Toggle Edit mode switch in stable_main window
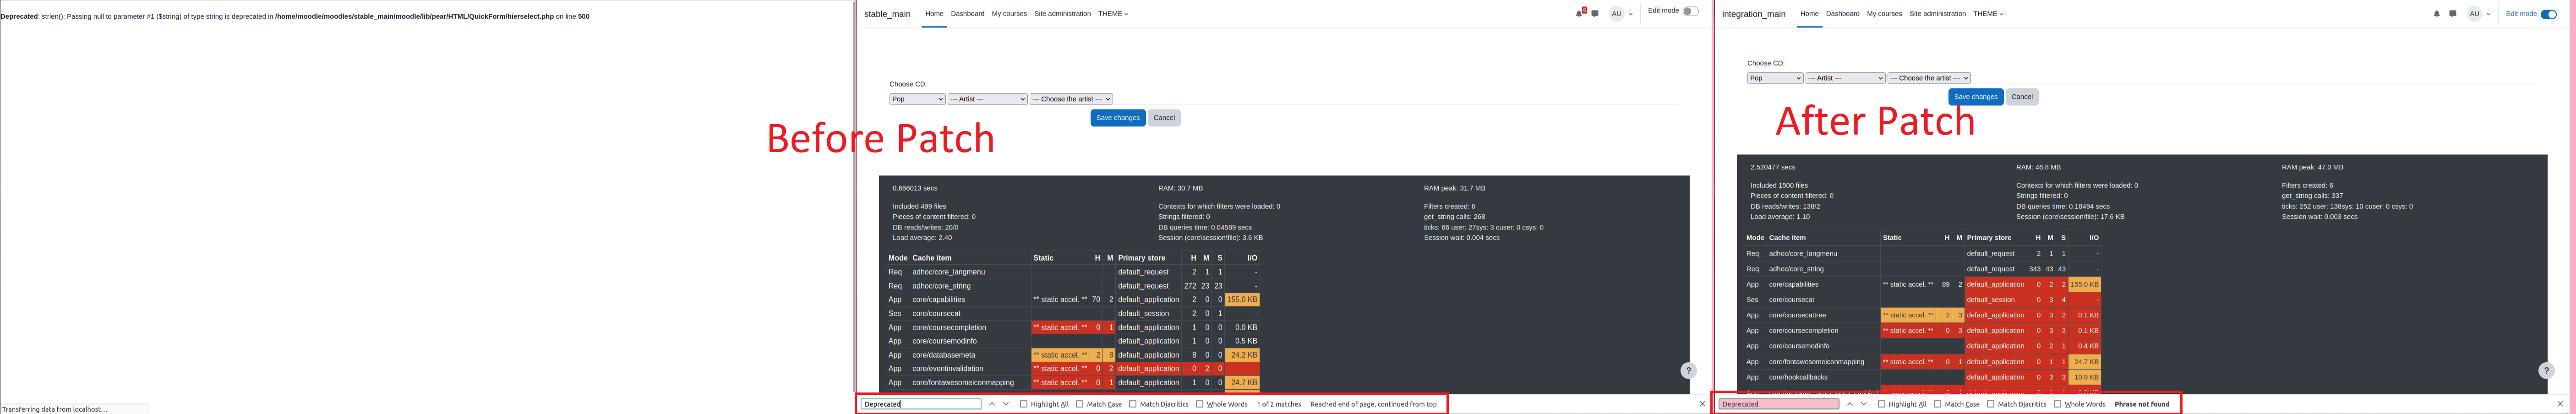 click(x=1690, y=11)
